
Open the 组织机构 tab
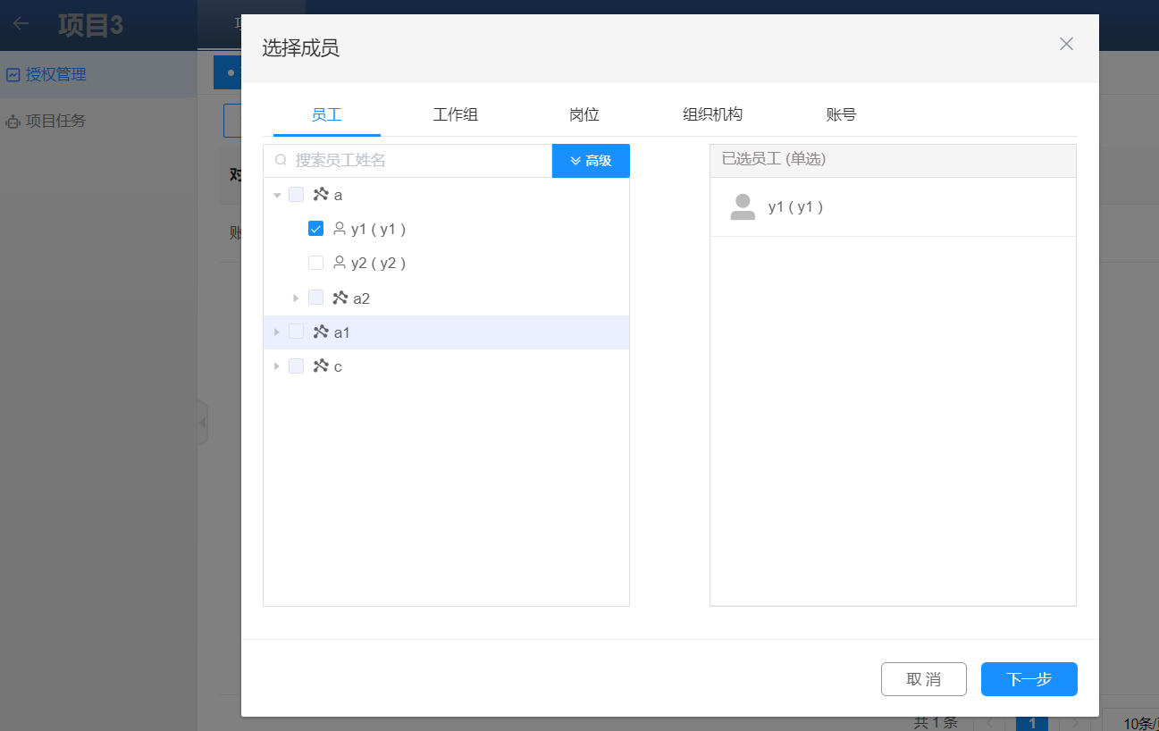[712, 114]
